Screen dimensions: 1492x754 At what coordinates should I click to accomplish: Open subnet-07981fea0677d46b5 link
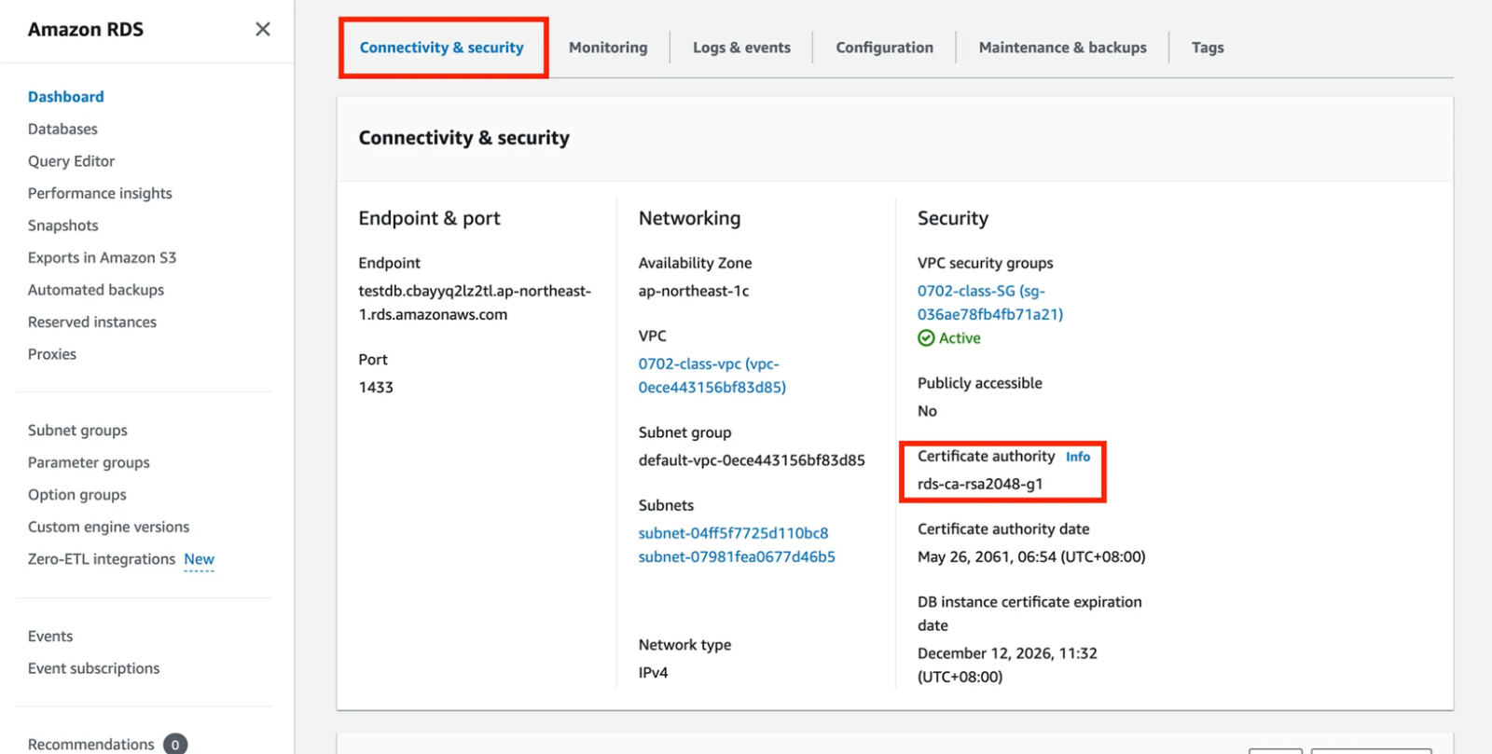point(737,556)
